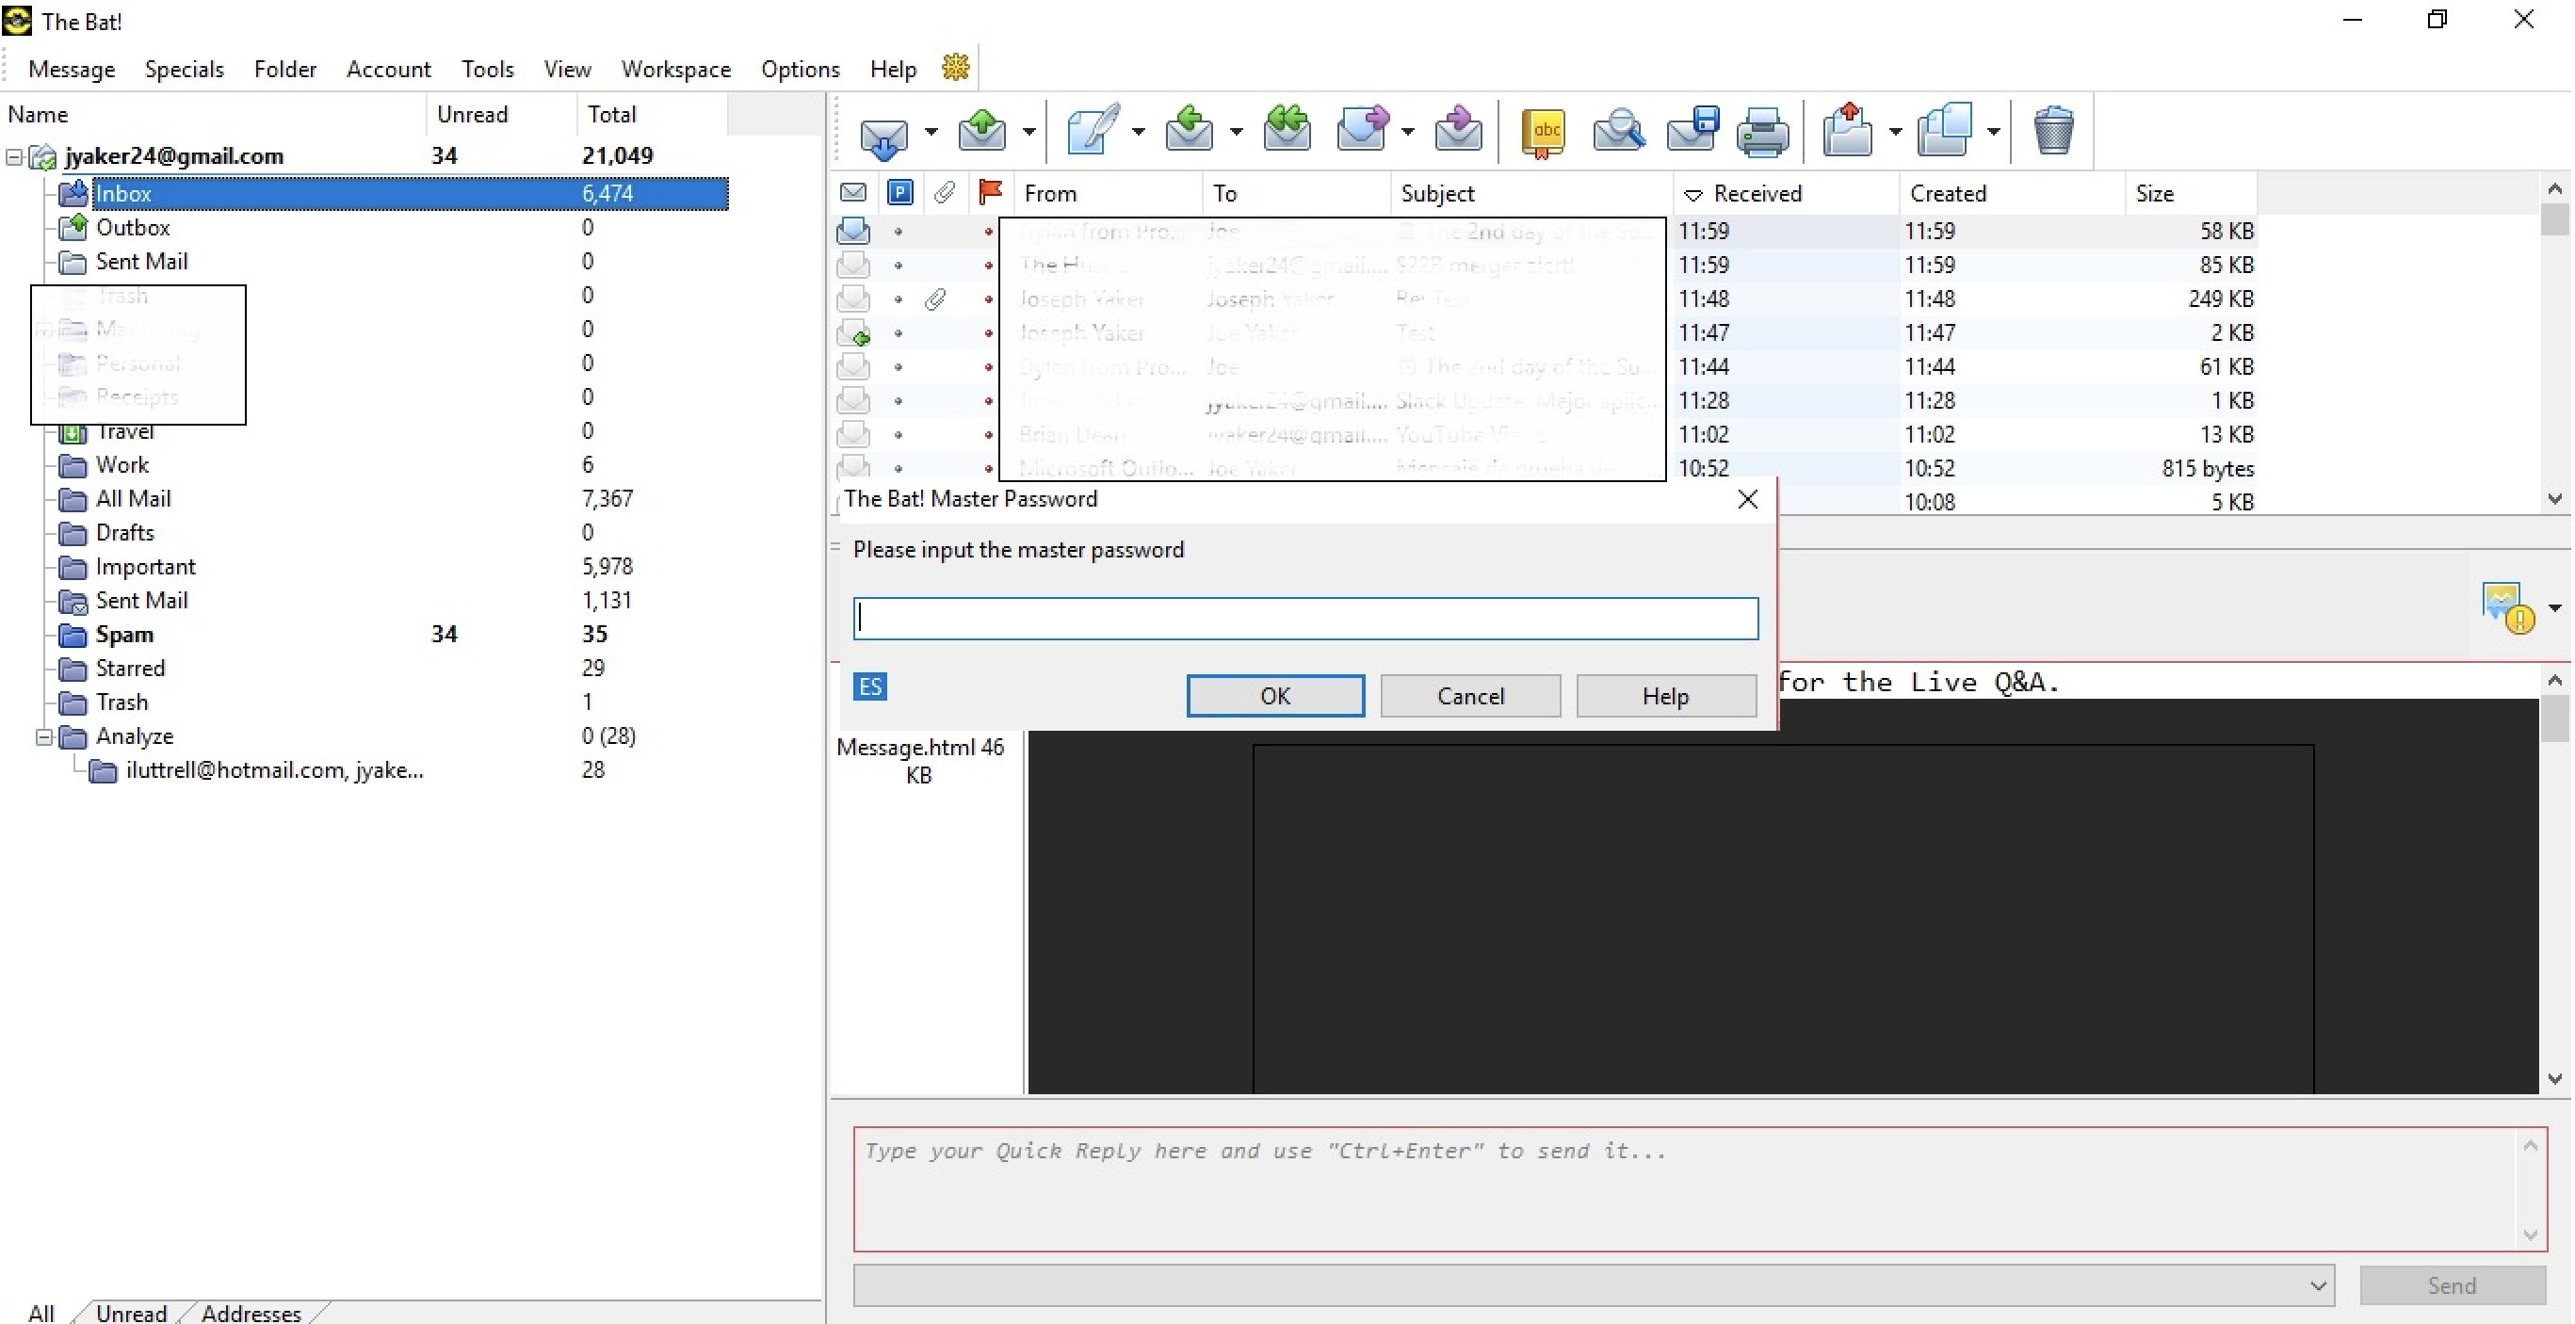The image size is (2575, 1324).
Task: Open the Forward button dropdown arrow
Action: (1407, 132)
